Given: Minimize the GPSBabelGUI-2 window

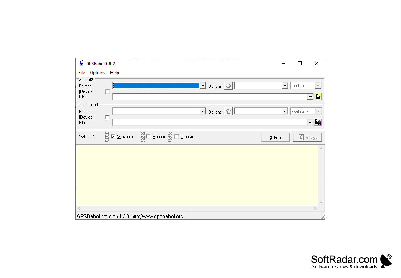Looking at the screenshot, I should 284,63.
